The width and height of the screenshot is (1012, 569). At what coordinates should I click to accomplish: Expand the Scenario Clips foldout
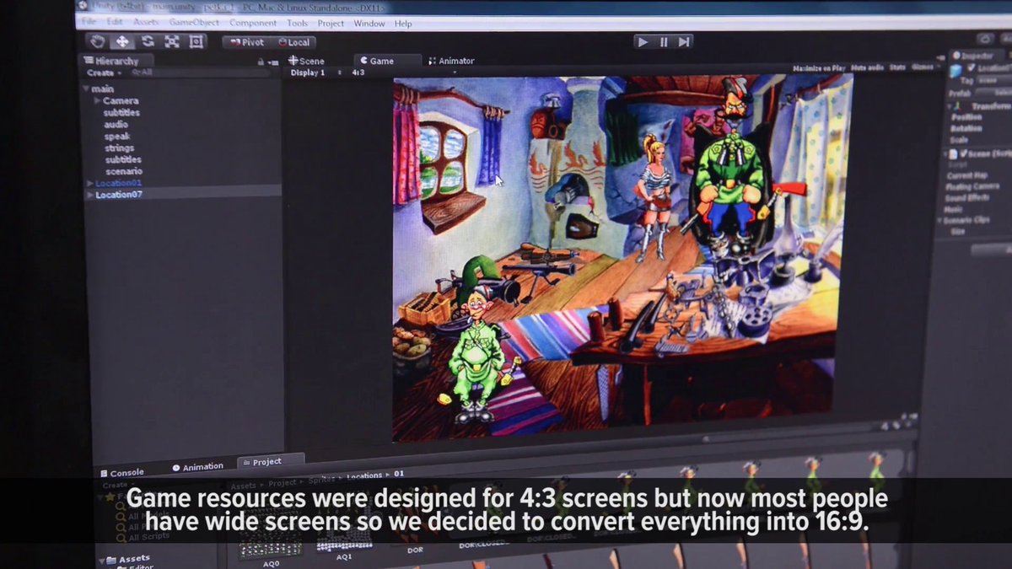pos(940,220)
